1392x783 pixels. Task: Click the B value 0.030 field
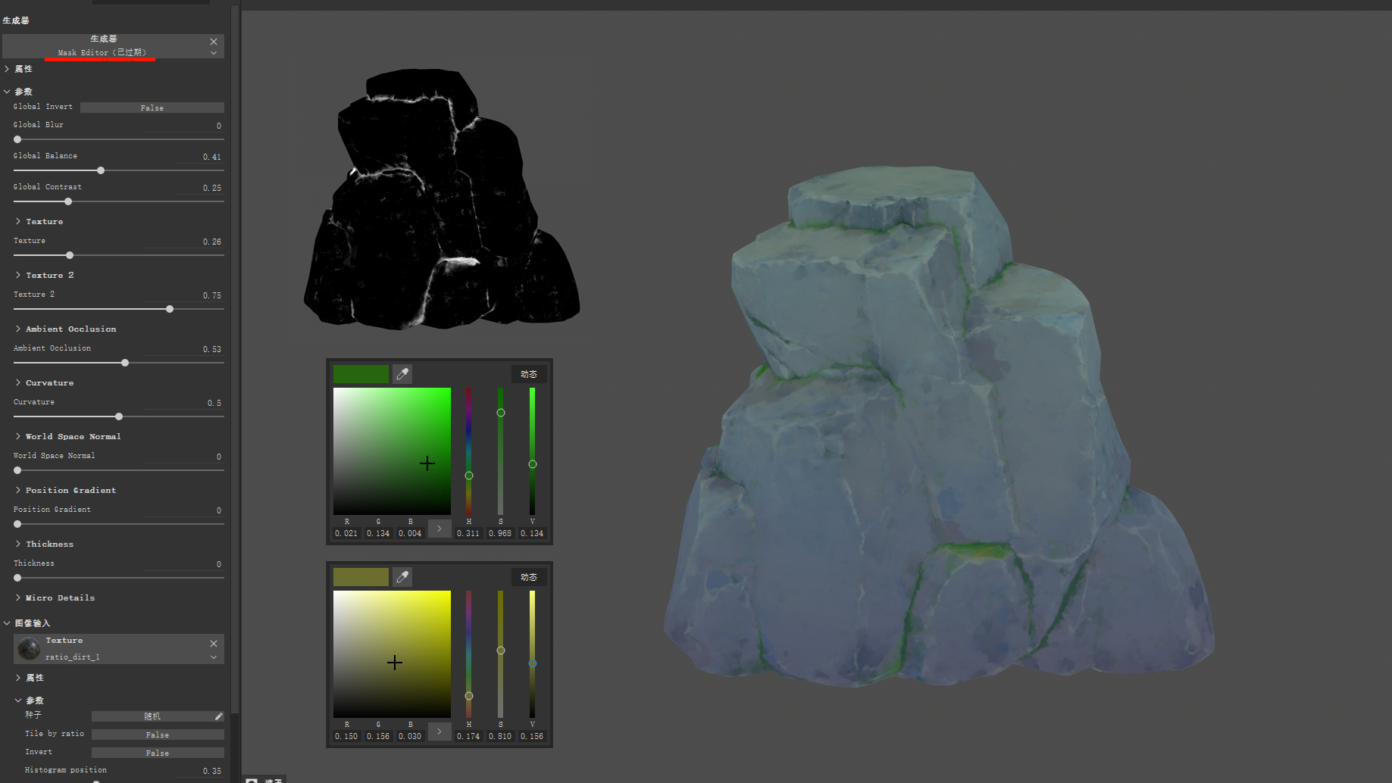(x=410, y=736)
